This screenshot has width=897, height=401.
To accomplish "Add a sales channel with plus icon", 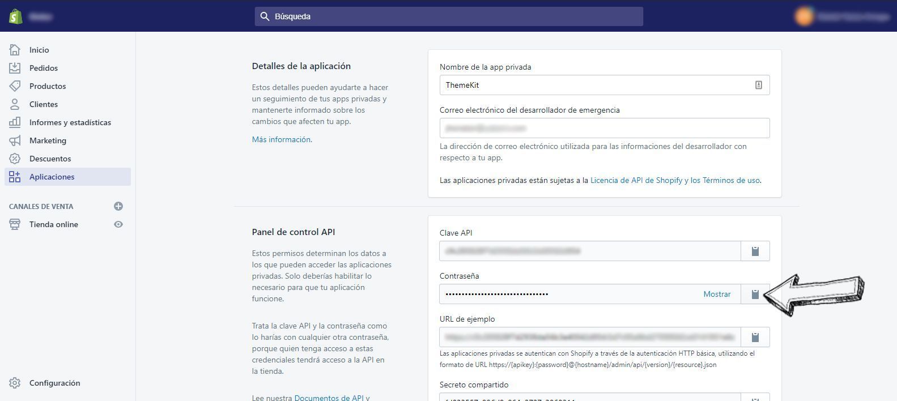I will tap(118, 206).
